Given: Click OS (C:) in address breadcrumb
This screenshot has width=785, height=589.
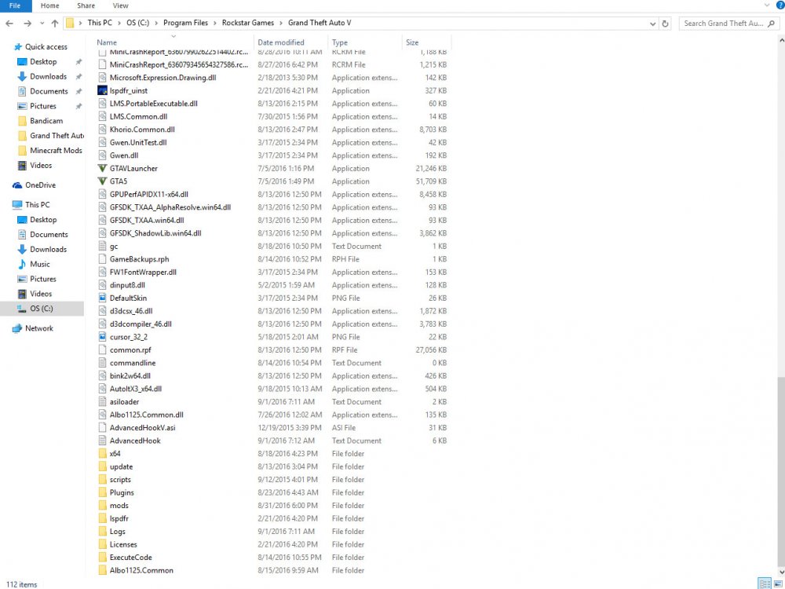Looking at the screenshot, I should [137, 23].
